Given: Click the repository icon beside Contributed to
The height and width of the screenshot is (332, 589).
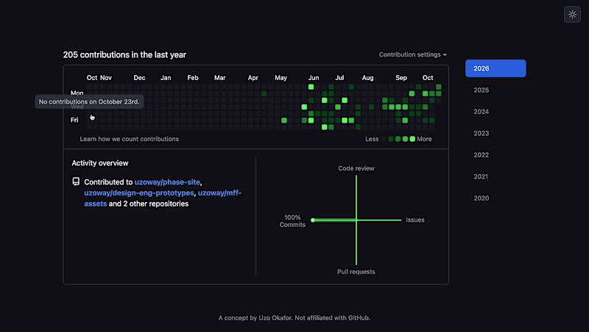Looking at the screenshot, I should pyautogui.click(x=76, y=181).
